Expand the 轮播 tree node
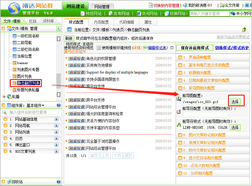 pos(4,97)
